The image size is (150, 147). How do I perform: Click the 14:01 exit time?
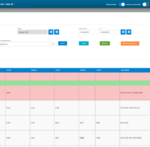click(57, 138)
